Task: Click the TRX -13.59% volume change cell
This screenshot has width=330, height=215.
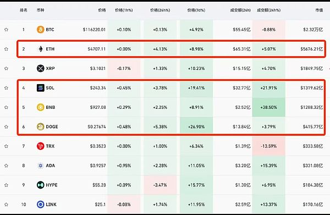Action: [269, 146]
